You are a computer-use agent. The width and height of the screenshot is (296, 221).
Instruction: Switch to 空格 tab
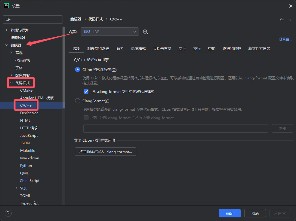click(211, 49)
